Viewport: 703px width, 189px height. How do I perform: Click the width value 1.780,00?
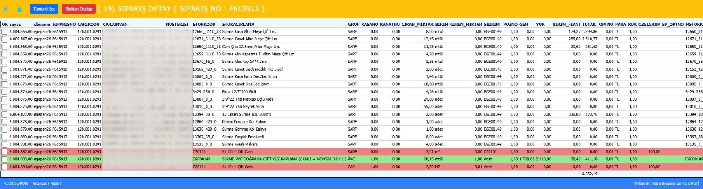pyautogui.click(x=526, y=159)
